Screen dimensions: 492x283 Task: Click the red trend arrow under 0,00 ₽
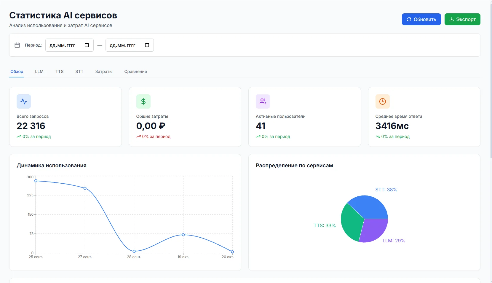138,137
